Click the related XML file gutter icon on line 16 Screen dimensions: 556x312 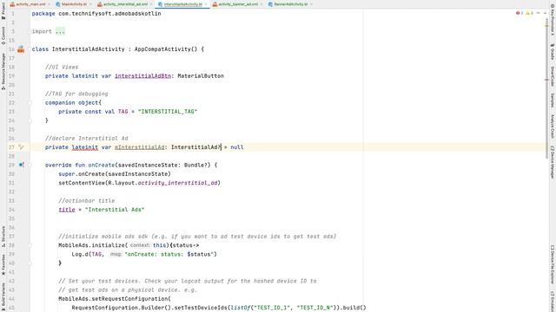click(x=21, y=49)
